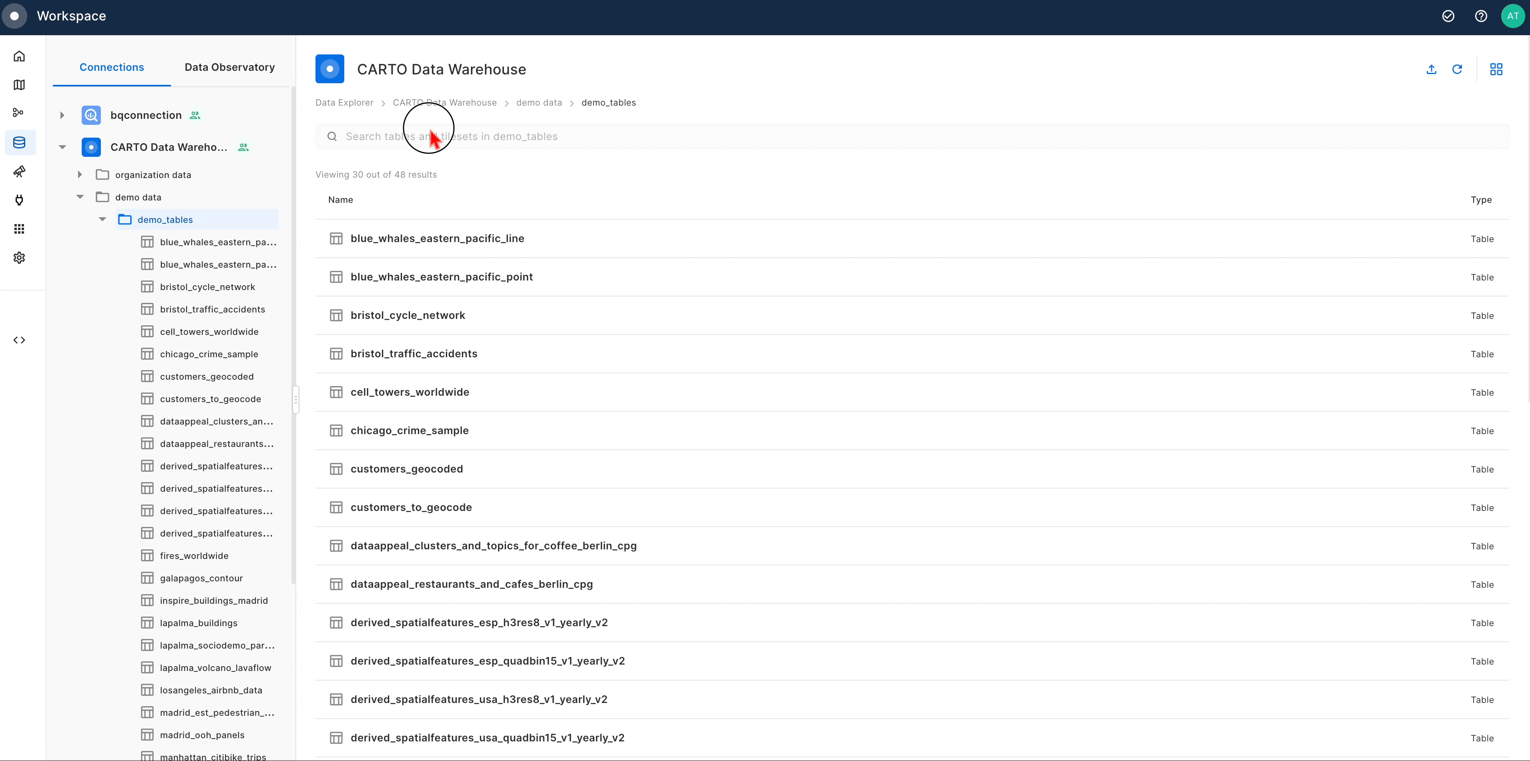Focus the search tables and tilesets field
The width and height of the screenshot is (1530, 761).
click(912, 136)
